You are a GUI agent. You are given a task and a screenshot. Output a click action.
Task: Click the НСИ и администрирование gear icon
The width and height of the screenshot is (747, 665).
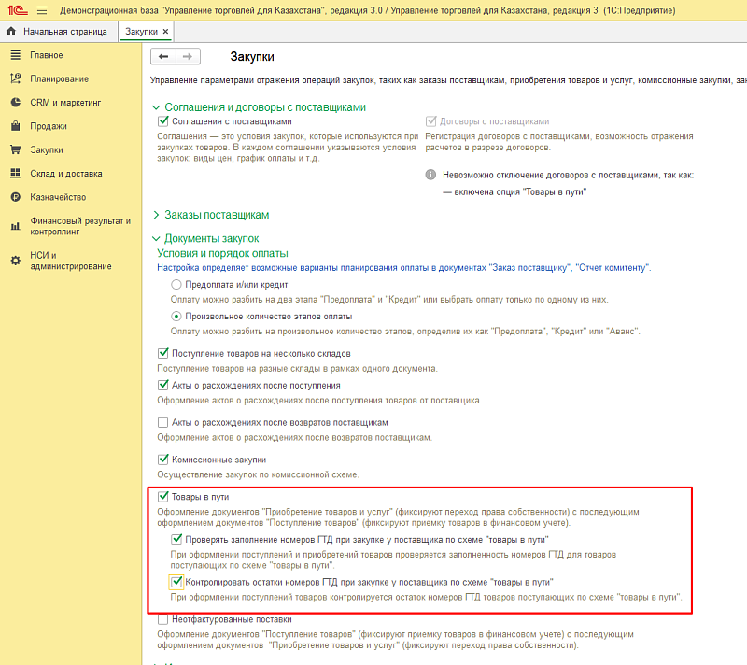[15, 261]
